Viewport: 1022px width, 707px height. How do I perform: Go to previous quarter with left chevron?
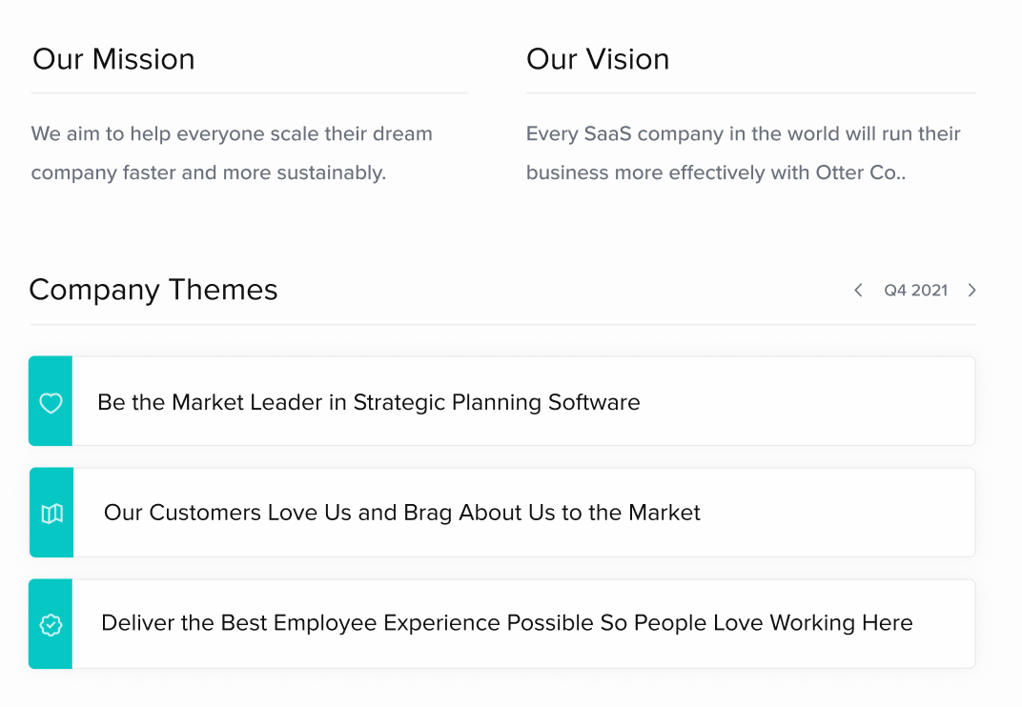pos(858,291)
